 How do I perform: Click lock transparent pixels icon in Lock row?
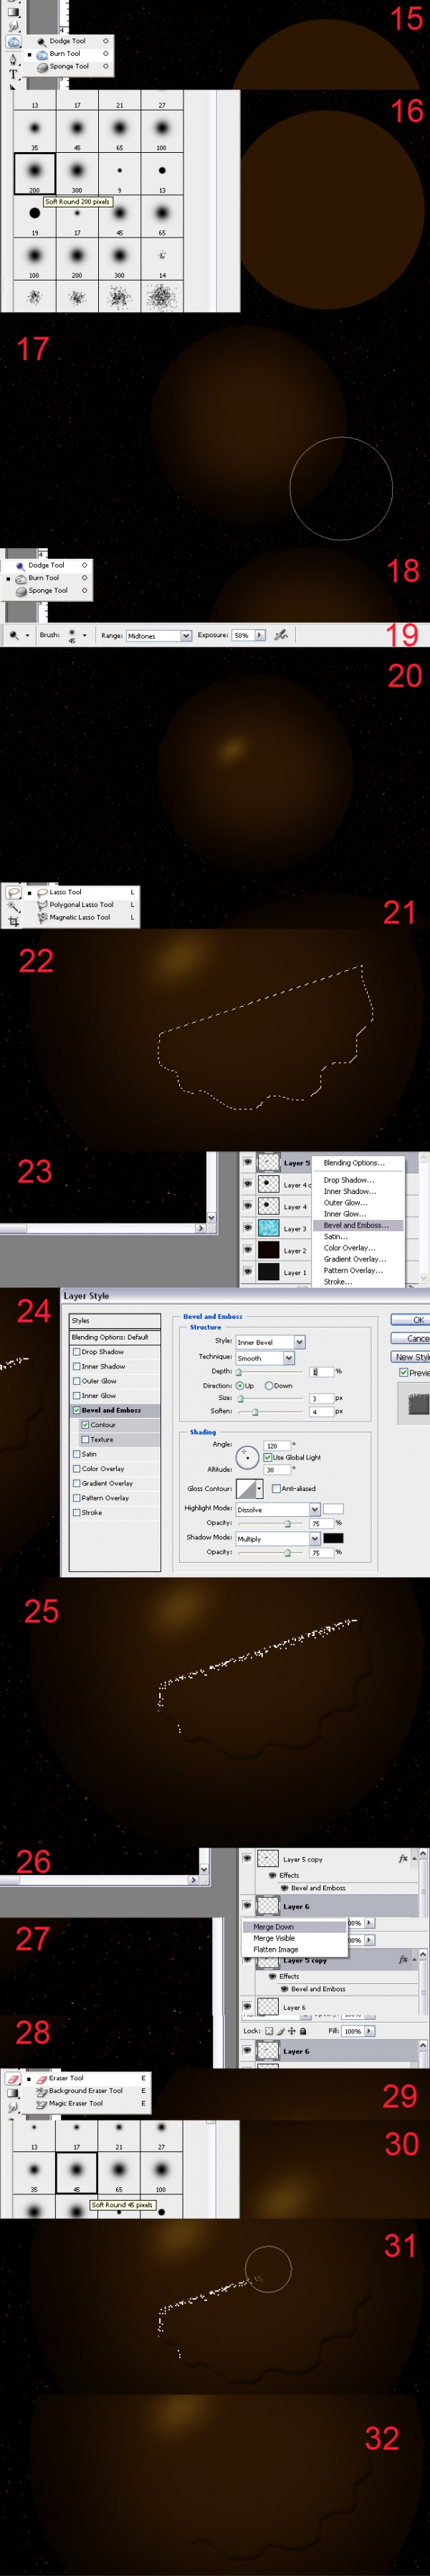(x=269, y=2031)
